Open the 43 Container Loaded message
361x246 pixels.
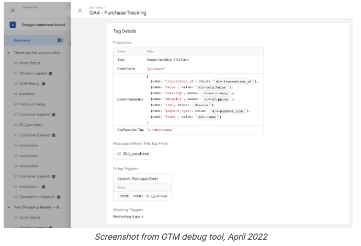coord(31,115)
